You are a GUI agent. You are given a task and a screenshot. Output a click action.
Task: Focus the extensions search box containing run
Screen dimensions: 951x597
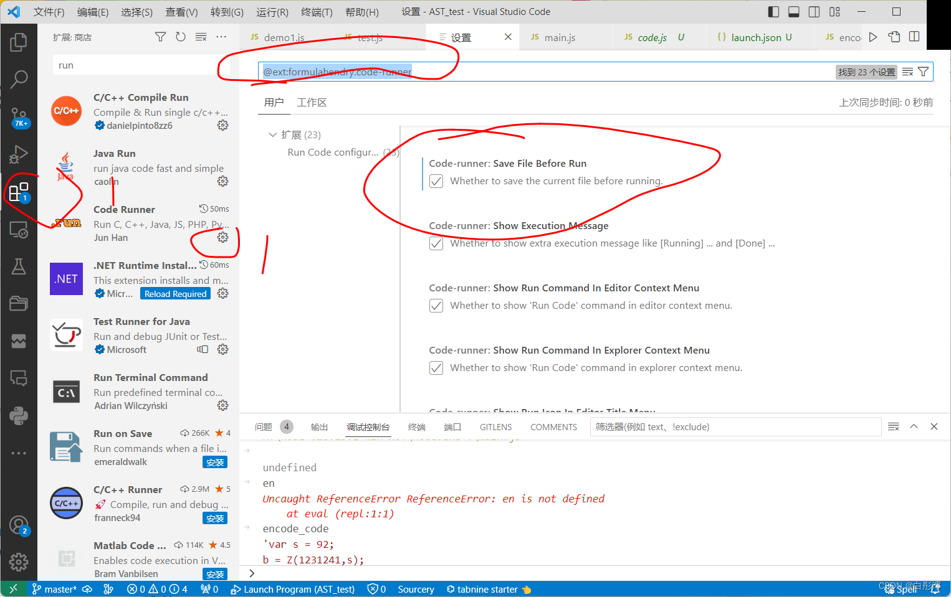[x=141, y=65]
